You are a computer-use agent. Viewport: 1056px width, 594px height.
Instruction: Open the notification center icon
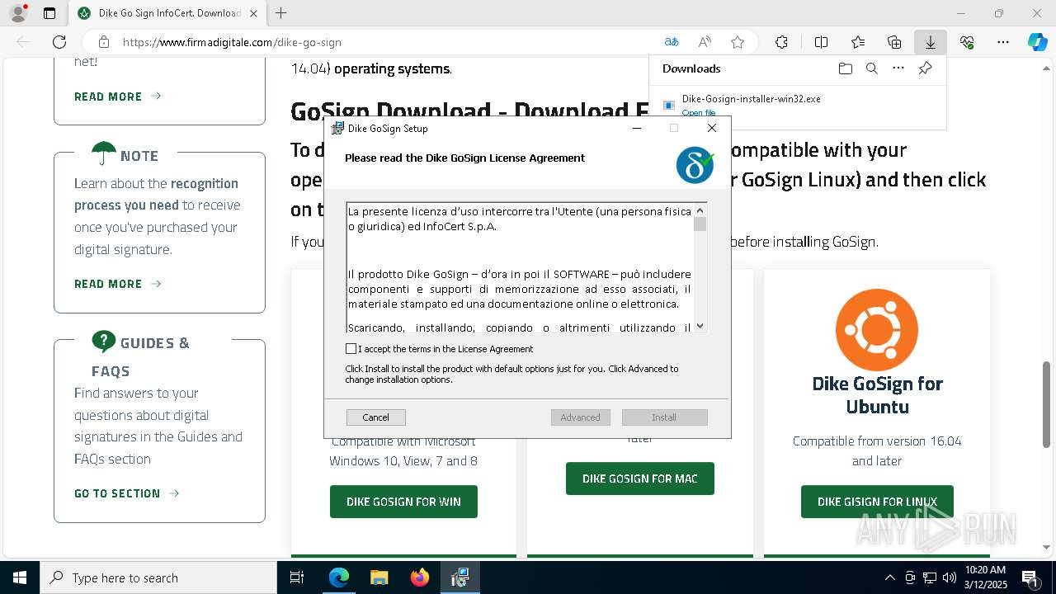(x=1030, y=577)
